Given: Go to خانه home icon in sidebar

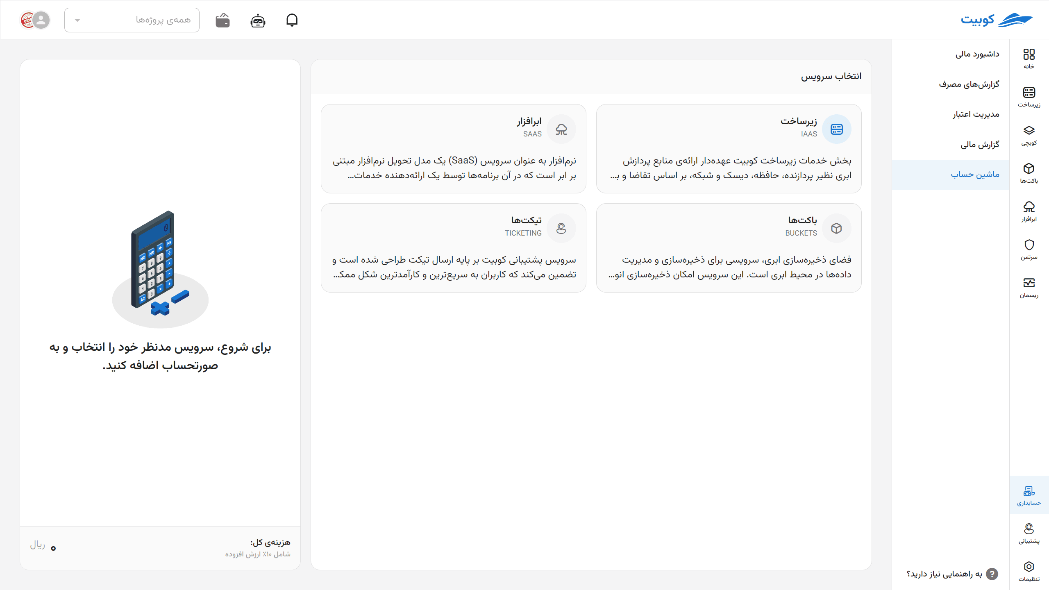Looking at the screenshot, I should click(1029, 59).
